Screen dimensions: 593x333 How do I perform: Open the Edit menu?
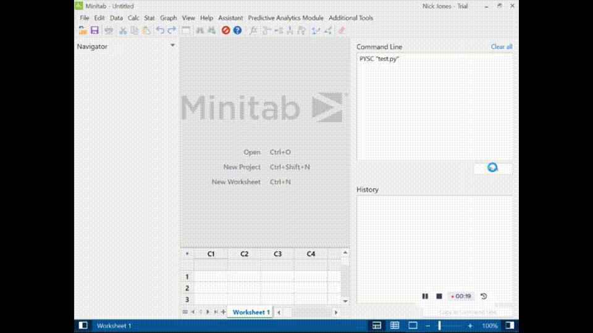coord(99,18)
